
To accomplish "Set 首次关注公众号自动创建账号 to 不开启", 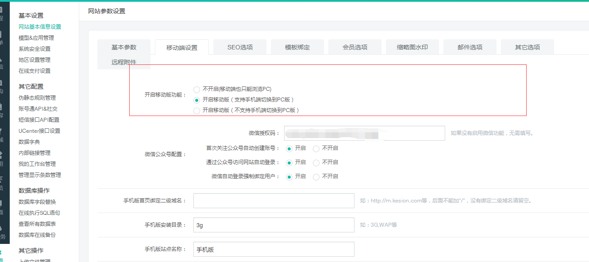I will click(316, 148).
